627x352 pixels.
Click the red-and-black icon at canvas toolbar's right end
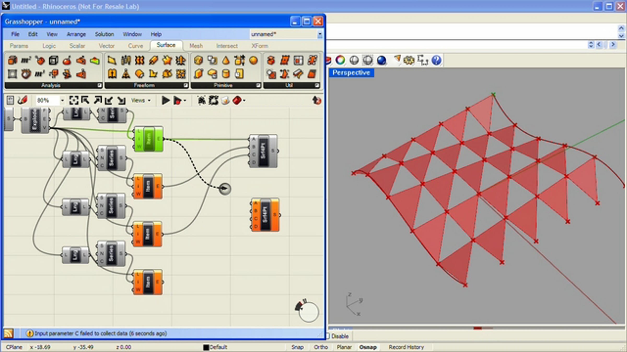click(x=317, y=100)
